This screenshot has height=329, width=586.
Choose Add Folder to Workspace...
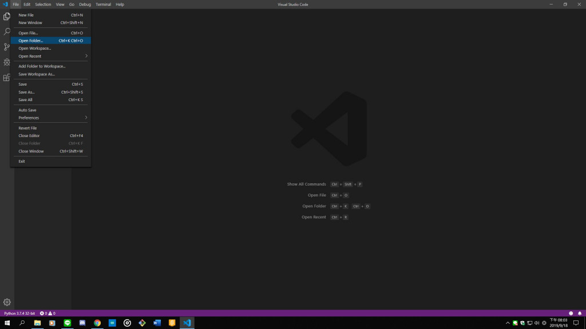pos(50,66)
